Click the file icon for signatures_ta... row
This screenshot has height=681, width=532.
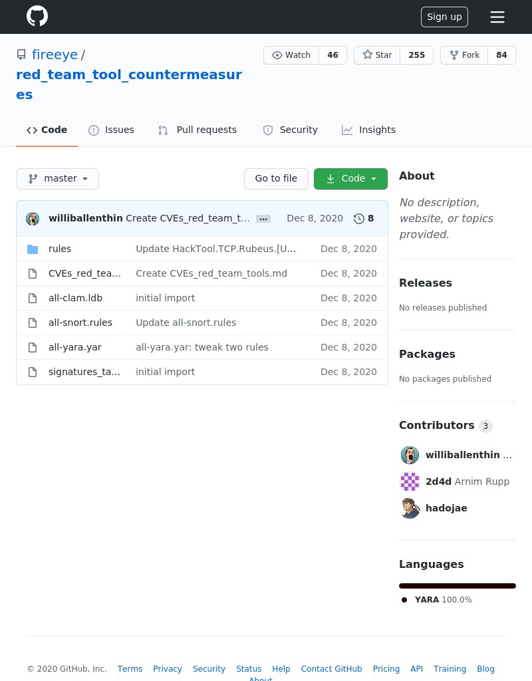pyautogui.click(x=33, y=372)
